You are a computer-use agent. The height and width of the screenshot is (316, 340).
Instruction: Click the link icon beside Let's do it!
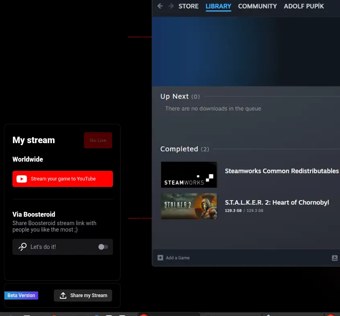point(23,247)
